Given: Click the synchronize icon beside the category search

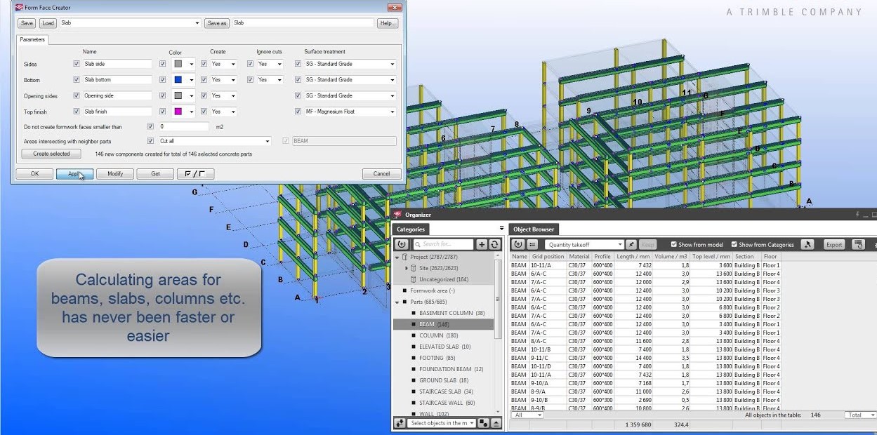Looking at the screenshot, I should pyautogui.click(x=494, y=244).
